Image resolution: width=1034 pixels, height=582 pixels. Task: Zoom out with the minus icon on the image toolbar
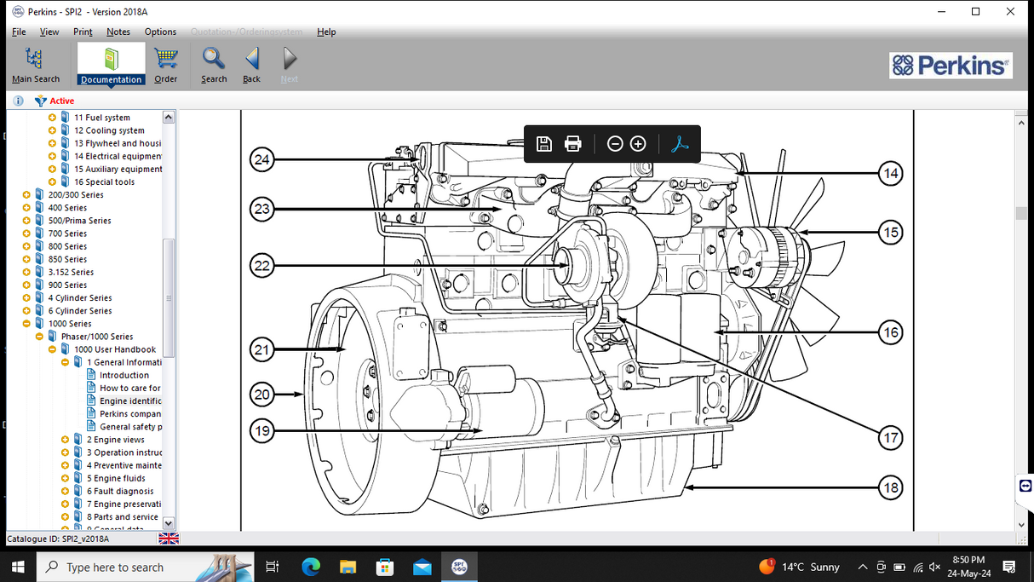(614, 143)
